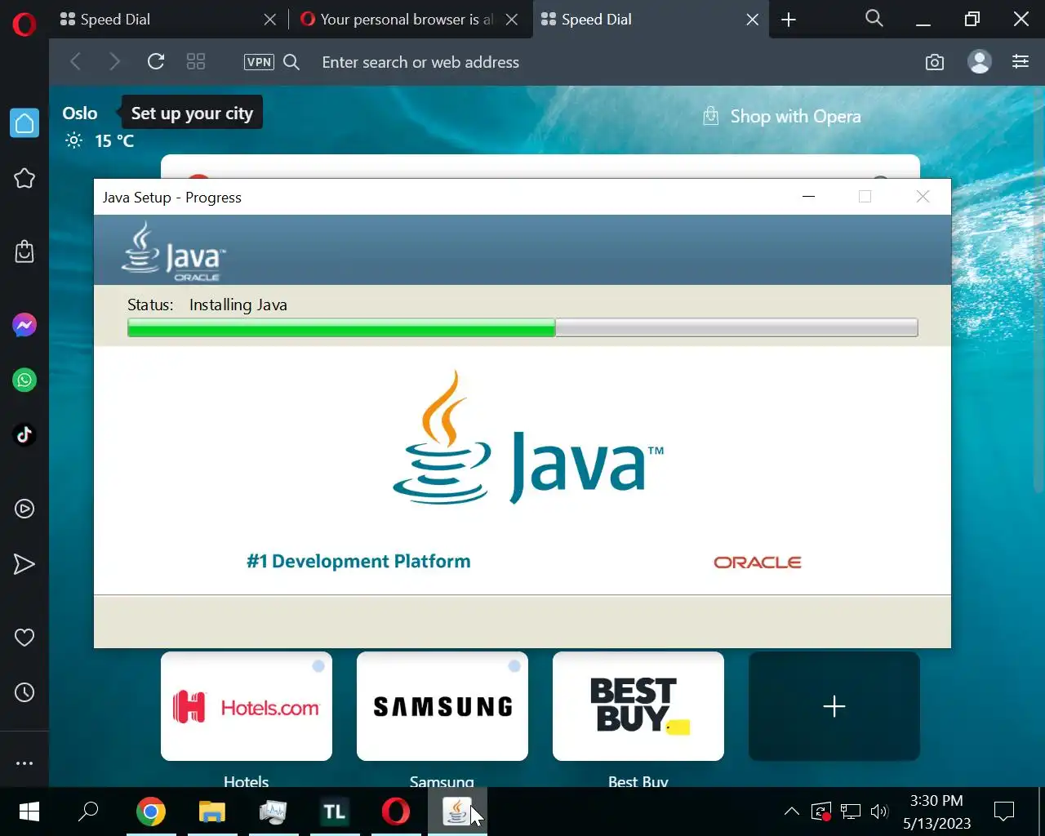Click the Java installation progress bar
The width and height of the screenshot is (1045, 836).
coord(522,328)
